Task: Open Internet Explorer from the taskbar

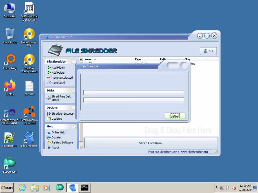Action: point(22,187)
